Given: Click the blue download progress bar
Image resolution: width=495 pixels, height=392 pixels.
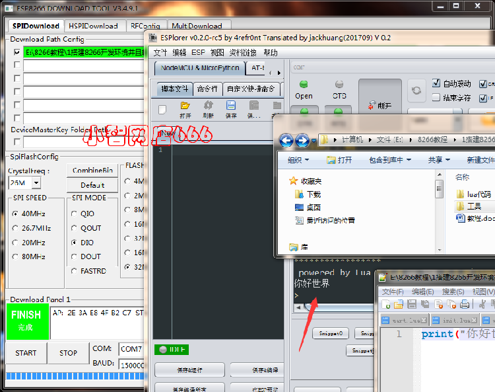Looking at the screenshot, I should pyautogui.click(x=75, y=376).
